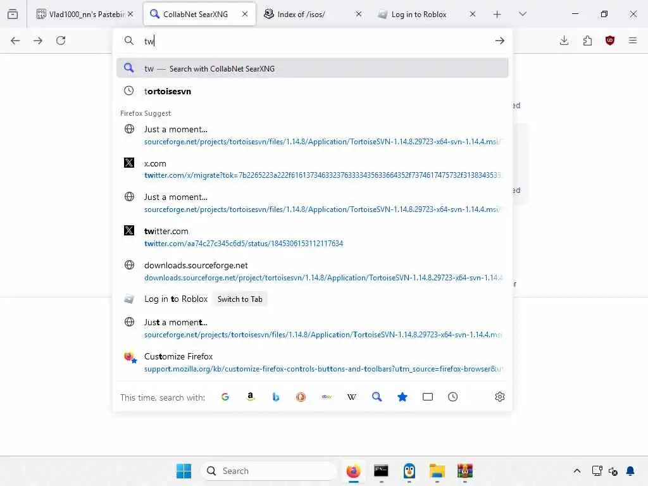Screen dimensions: 648x486
Task: Open the Extensions menu icon
Action: [x=587, y=40]
